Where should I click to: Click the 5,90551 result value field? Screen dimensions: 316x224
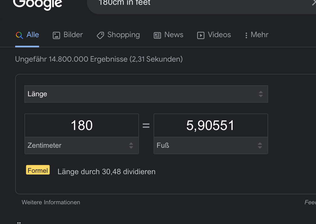coord(211,126)
